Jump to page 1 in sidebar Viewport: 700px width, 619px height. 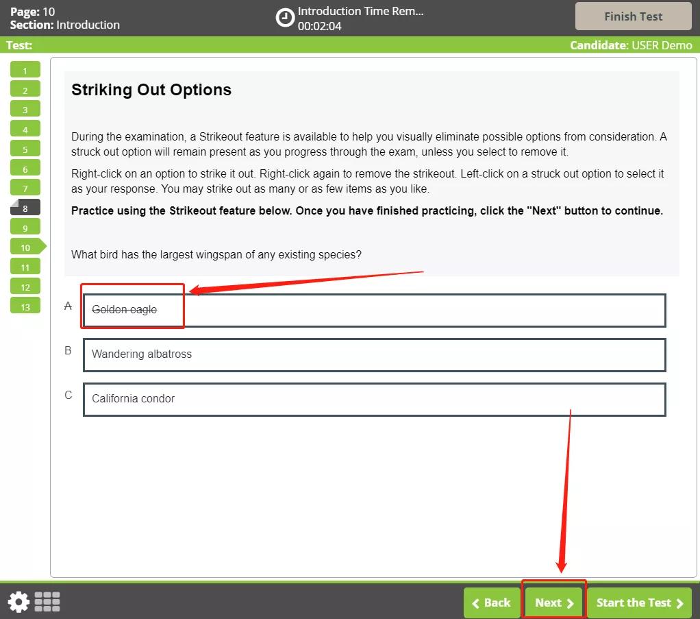point(25,70)
